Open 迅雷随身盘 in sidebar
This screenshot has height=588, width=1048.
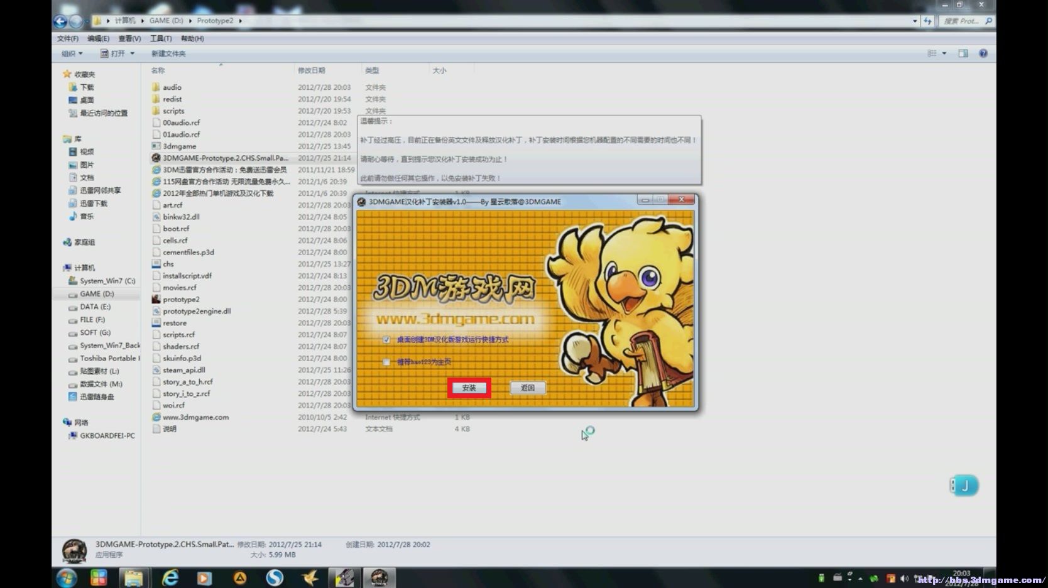tap(97, 397)
